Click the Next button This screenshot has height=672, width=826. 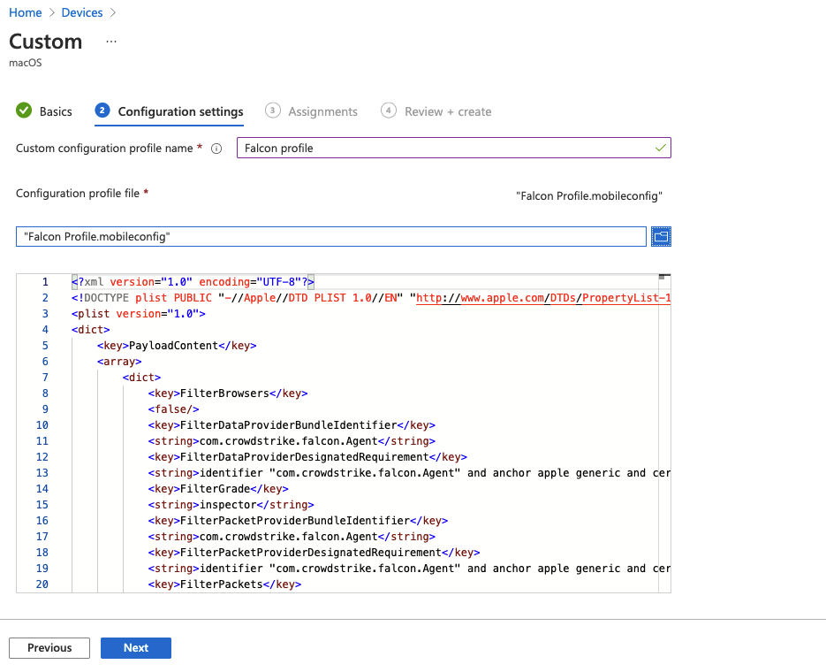pos(136,648)
